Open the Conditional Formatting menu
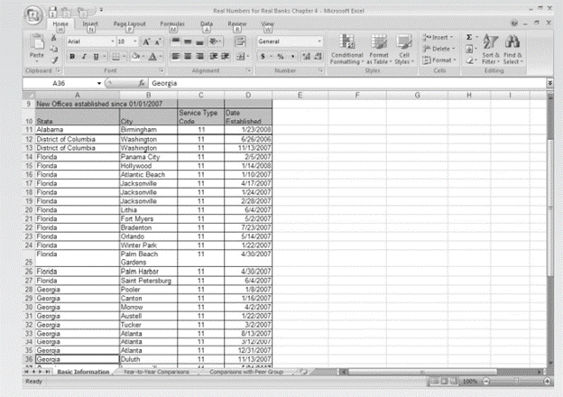The image size is (563, 397). click(x=346, y=50)
